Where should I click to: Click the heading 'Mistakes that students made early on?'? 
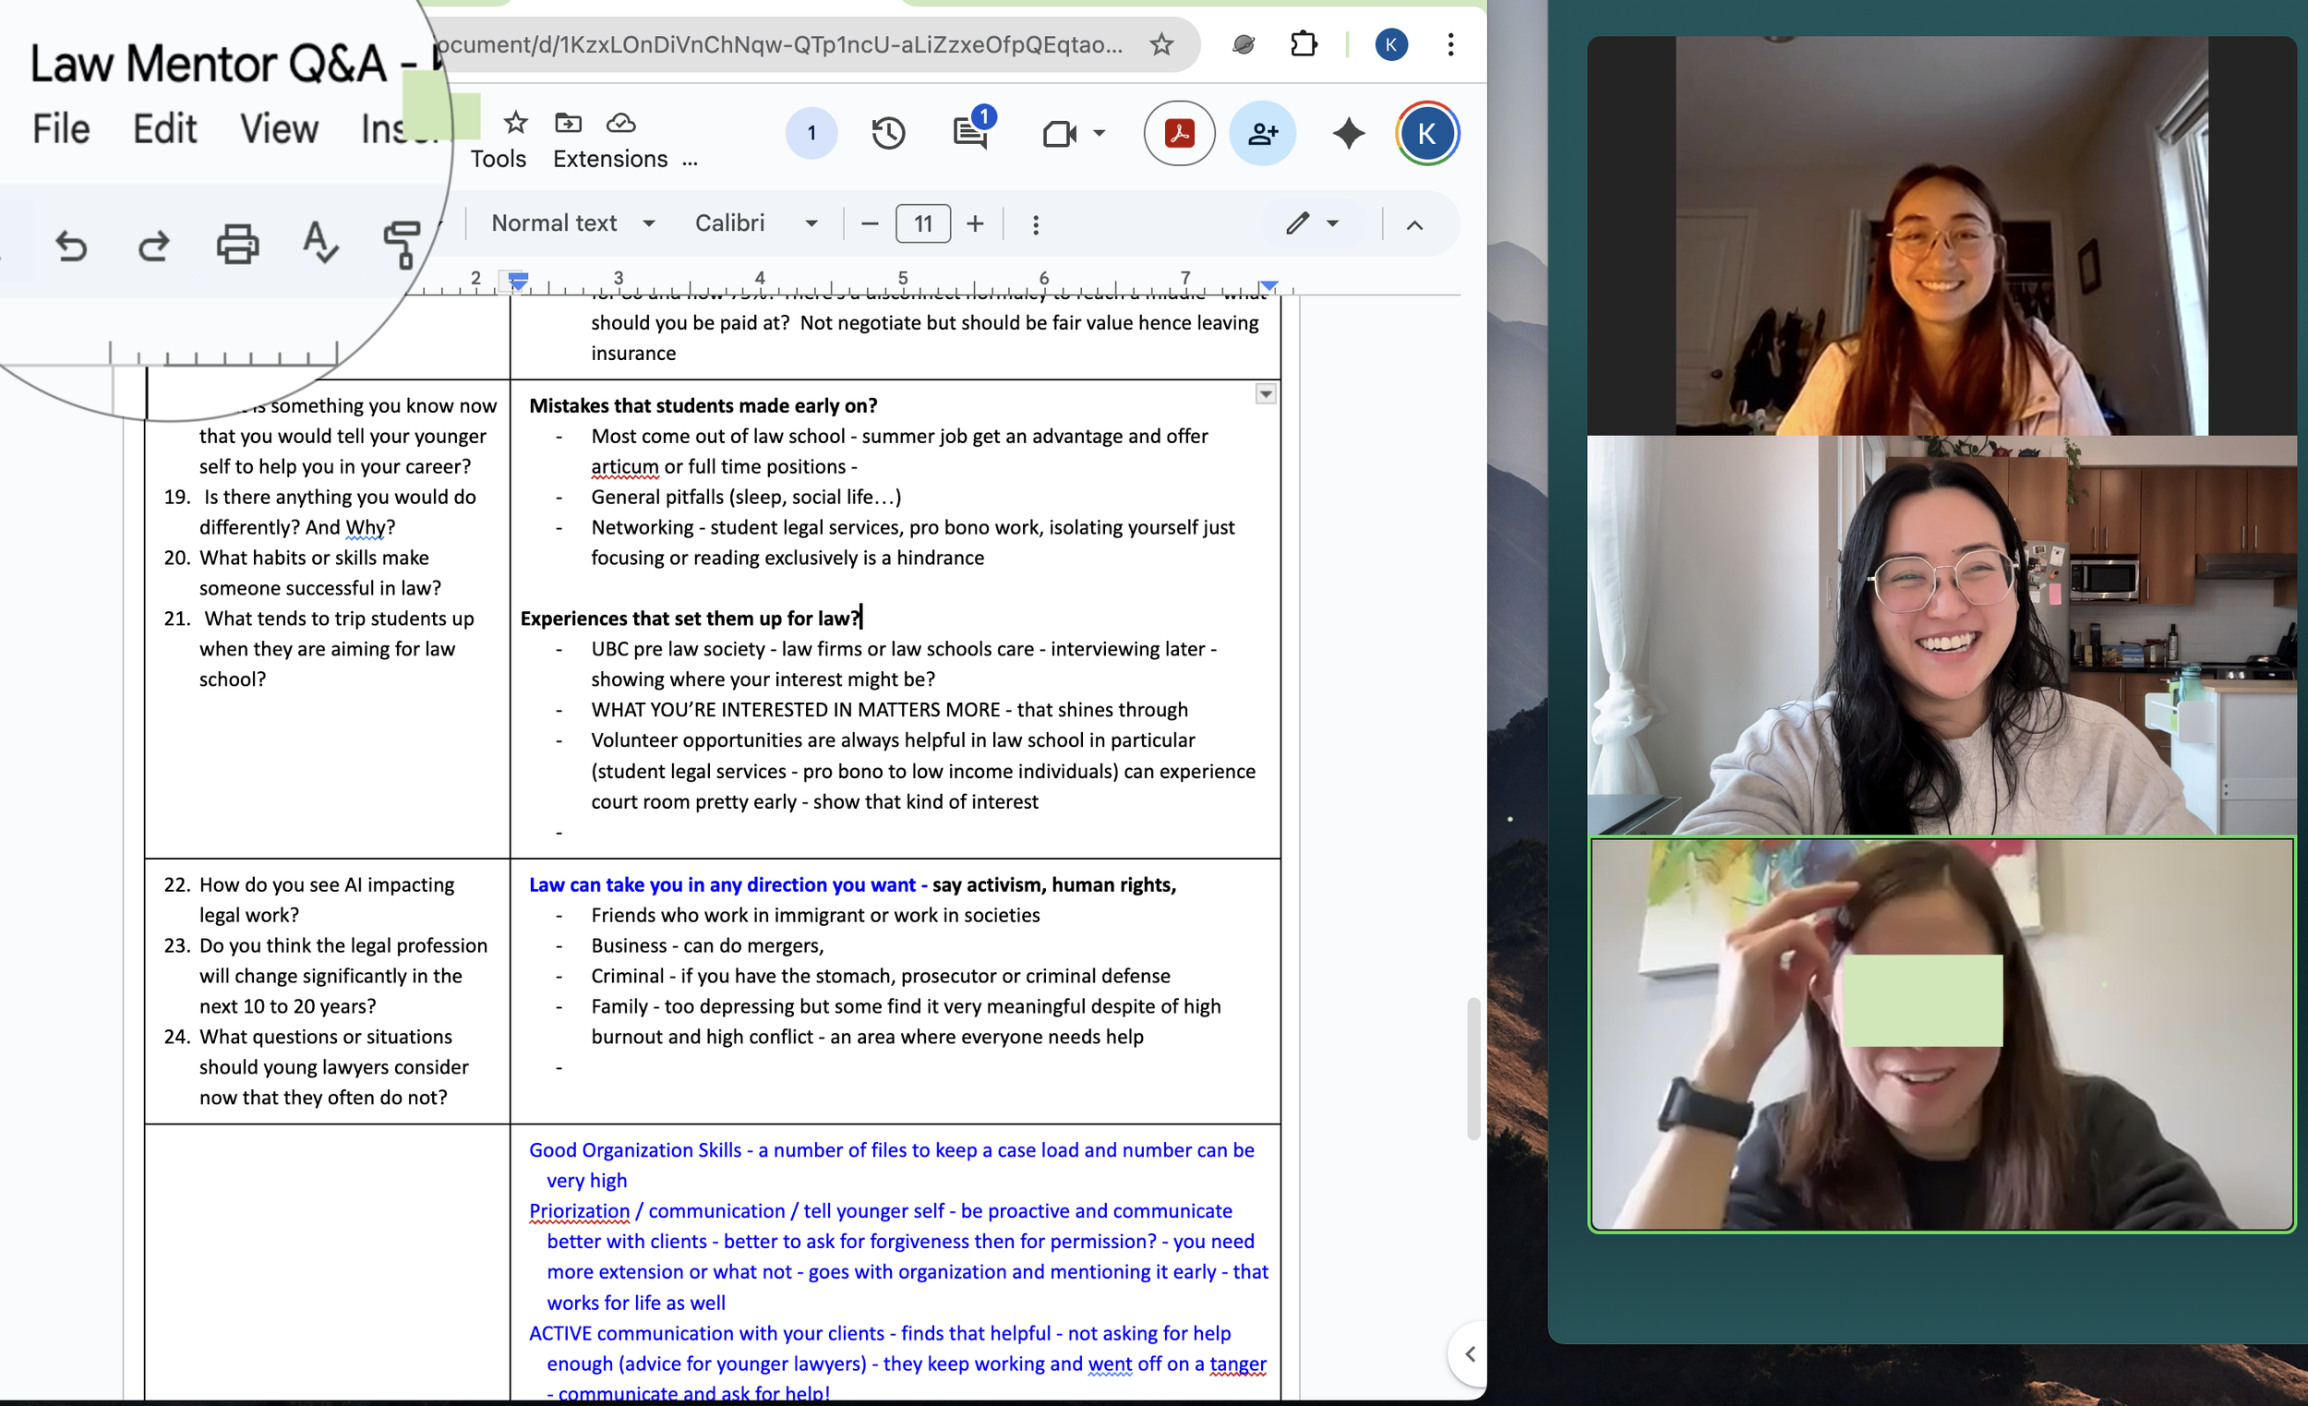coord(703,405)
